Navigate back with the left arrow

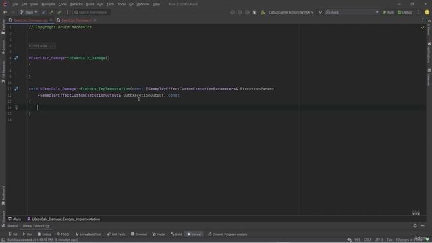(5, 12)
